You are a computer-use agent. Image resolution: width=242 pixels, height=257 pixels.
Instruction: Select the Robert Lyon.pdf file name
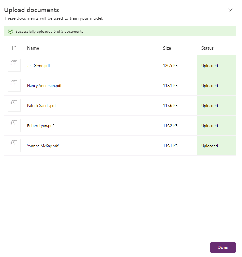[x=40, y=126]
